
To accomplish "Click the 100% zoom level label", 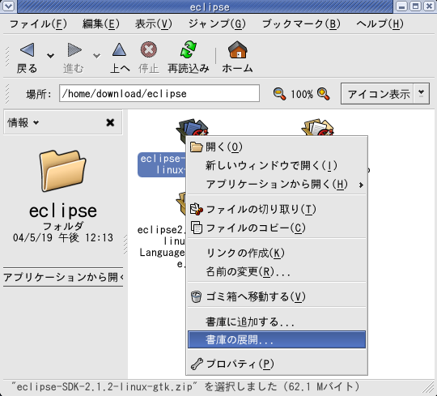I will (x=302, y=94).
